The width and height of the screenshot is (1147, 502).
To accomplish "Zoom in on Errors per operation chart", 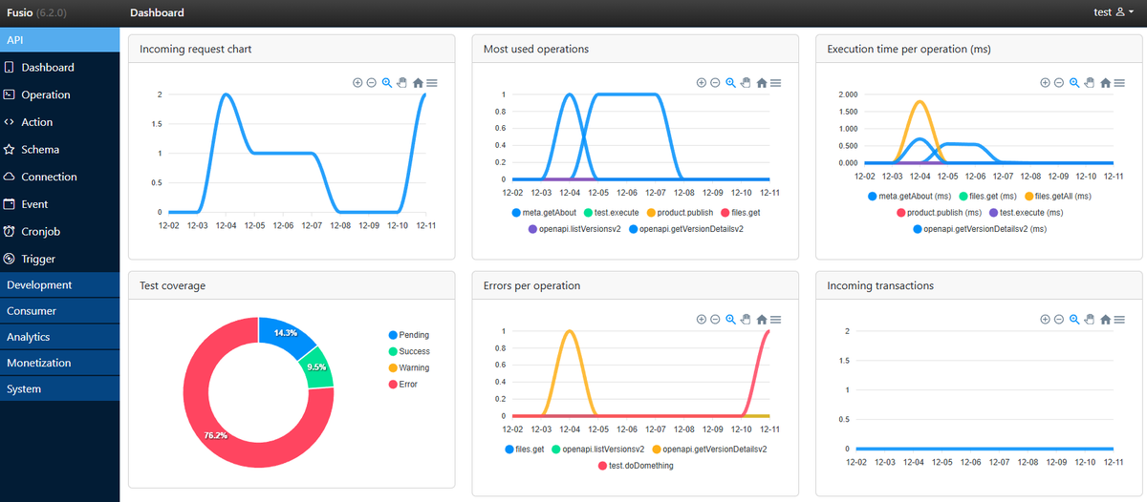I will (x=702, y=320).
